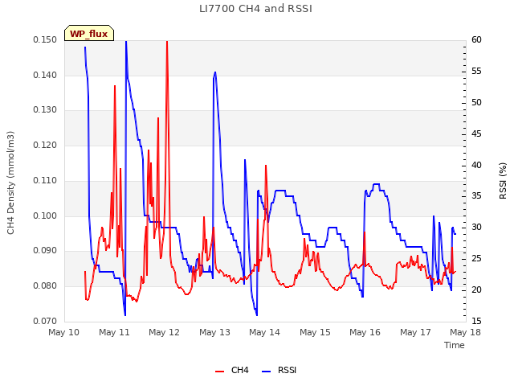The height and width of the screenshot is (386, 514).
Task: Click the 0.090 left axis value
Action: 45,250
